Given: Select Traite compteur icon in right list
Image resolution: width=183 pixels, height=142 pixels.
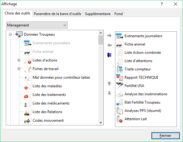Looking at the screenshot, I should coord(120,69).
